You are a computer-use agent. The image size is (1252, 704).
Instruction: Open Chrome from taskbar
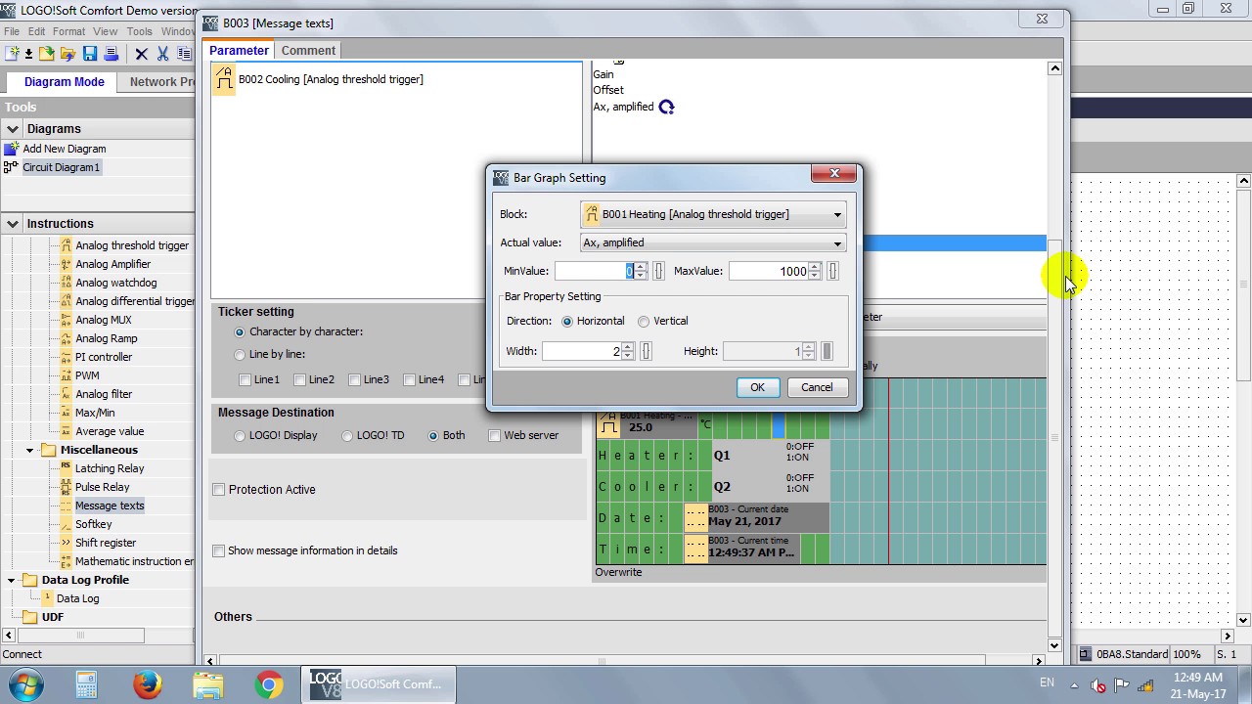click(x=269, y=684)
